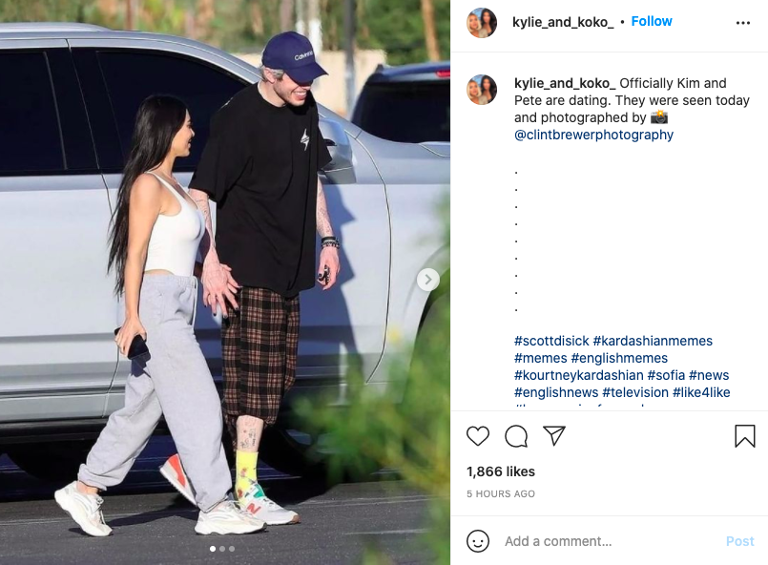The image size is (768, 565).
Task: Open the 5 hours ago timestamp
Action: [501, 494]
